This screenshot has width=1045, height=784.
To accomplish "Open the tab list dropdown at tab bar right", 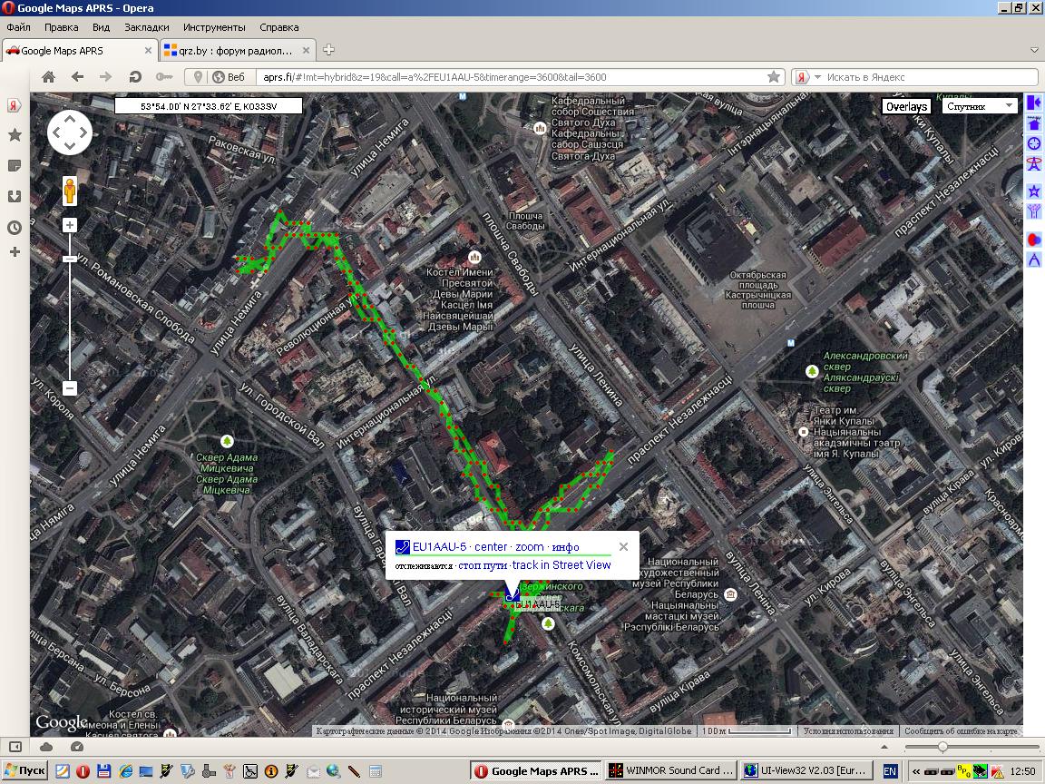I will [x=1034, y=50].
